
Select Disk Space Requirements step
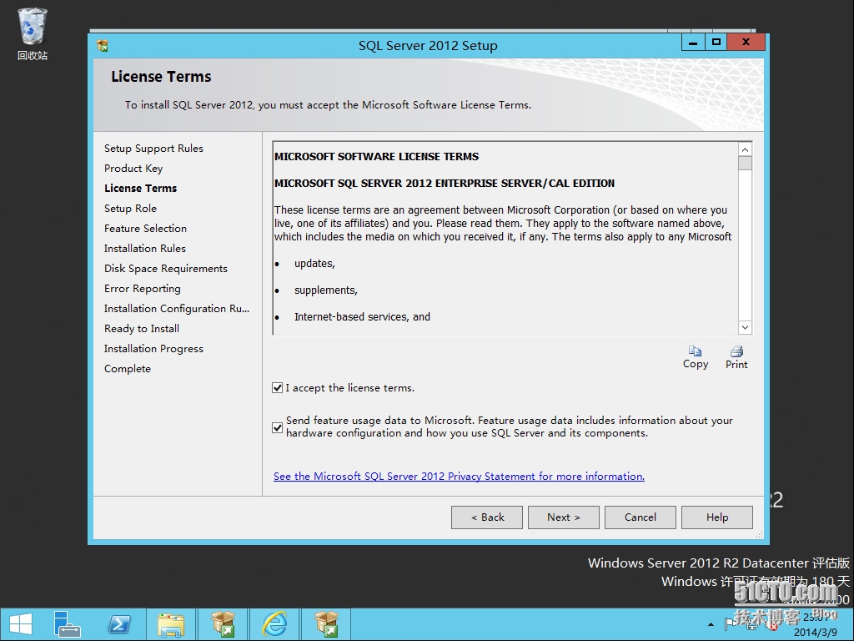[166, 269]
